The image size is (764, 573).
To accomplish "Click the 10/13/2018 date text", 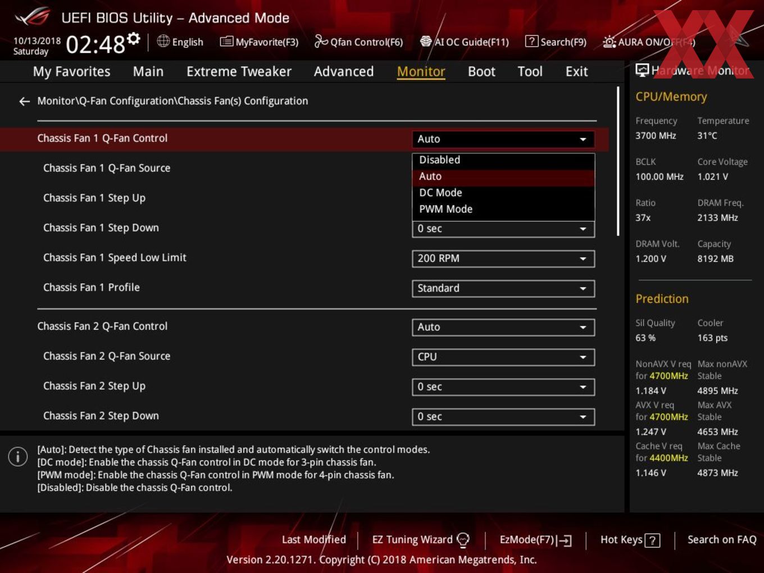I will tap(37, 40).
